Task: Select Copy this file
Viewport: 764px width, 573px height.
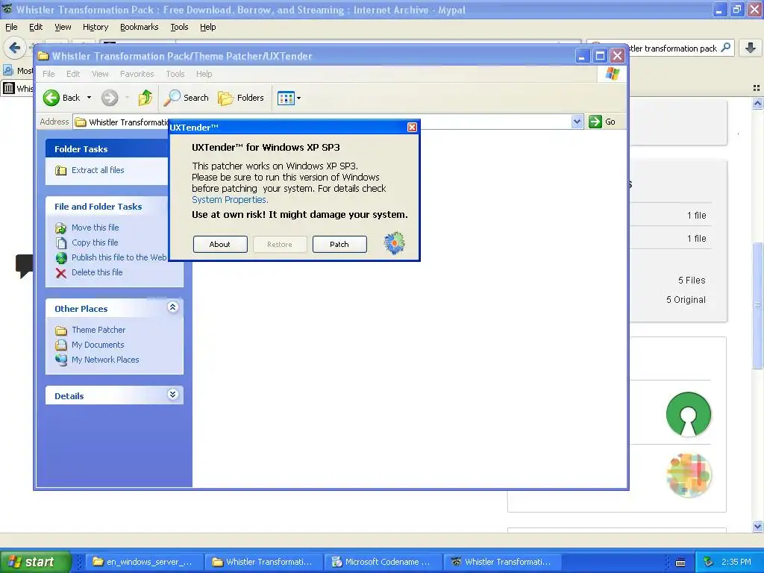Action: pyautogui.click(x=95, y=242)
